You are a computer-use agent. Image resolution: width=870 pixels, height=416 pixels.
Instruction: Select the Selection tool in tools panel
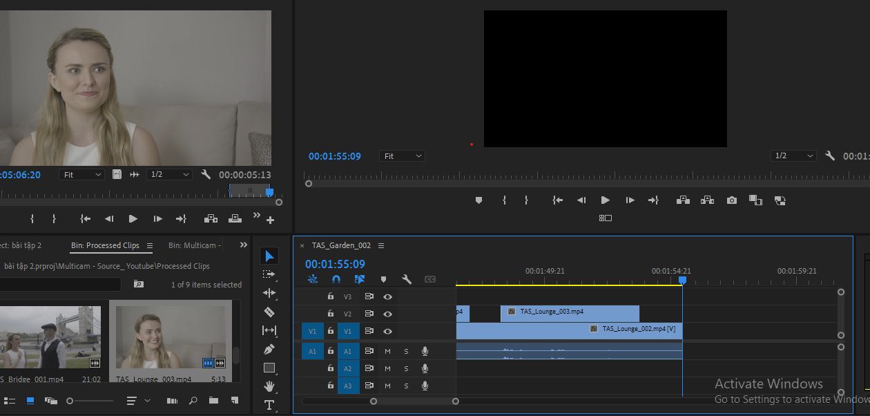[x=269, y=256]
